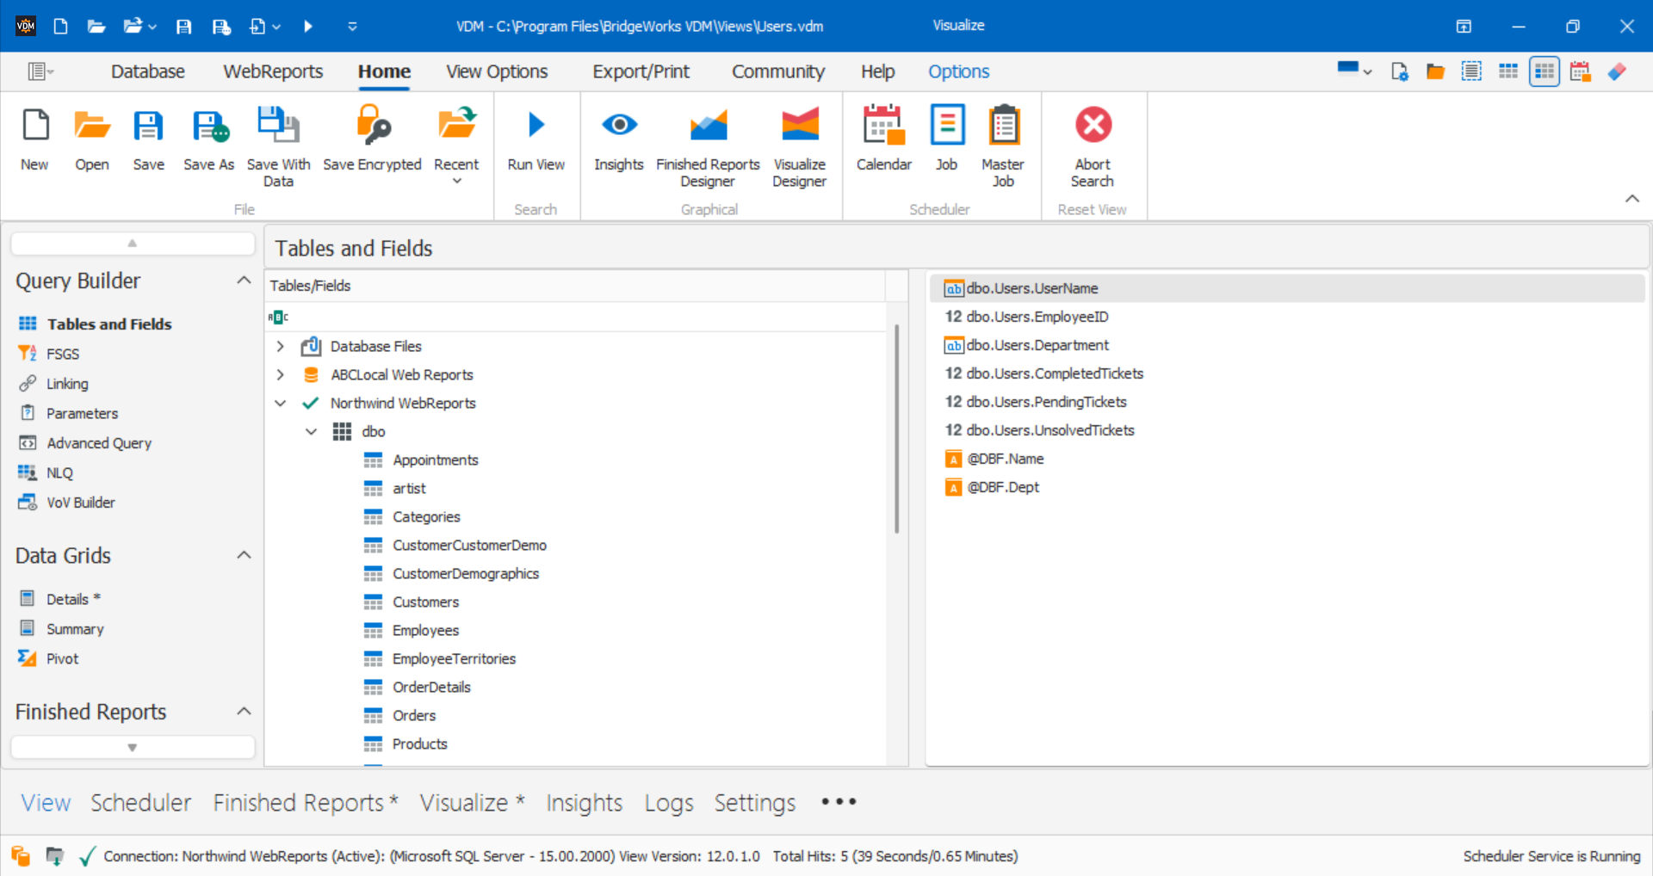Click the Run View play icon
The image size is (1653, 876).
[x=536, y=125]
